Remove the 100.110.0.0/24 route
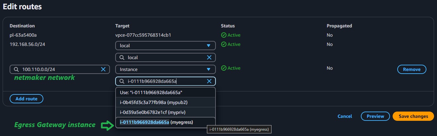437x136 pixels. [412, 69]
